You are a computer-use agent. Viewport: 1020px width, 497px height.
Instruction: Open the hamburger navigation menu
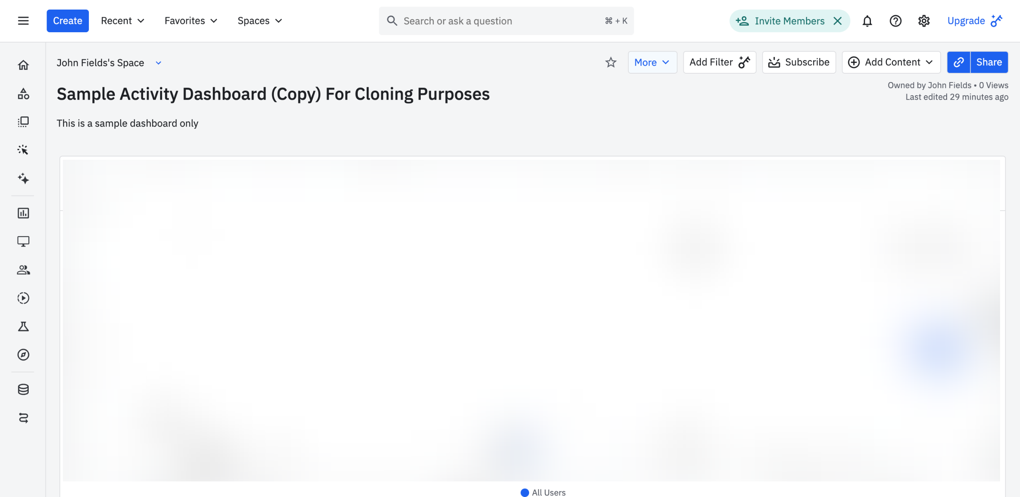[23, 21]
